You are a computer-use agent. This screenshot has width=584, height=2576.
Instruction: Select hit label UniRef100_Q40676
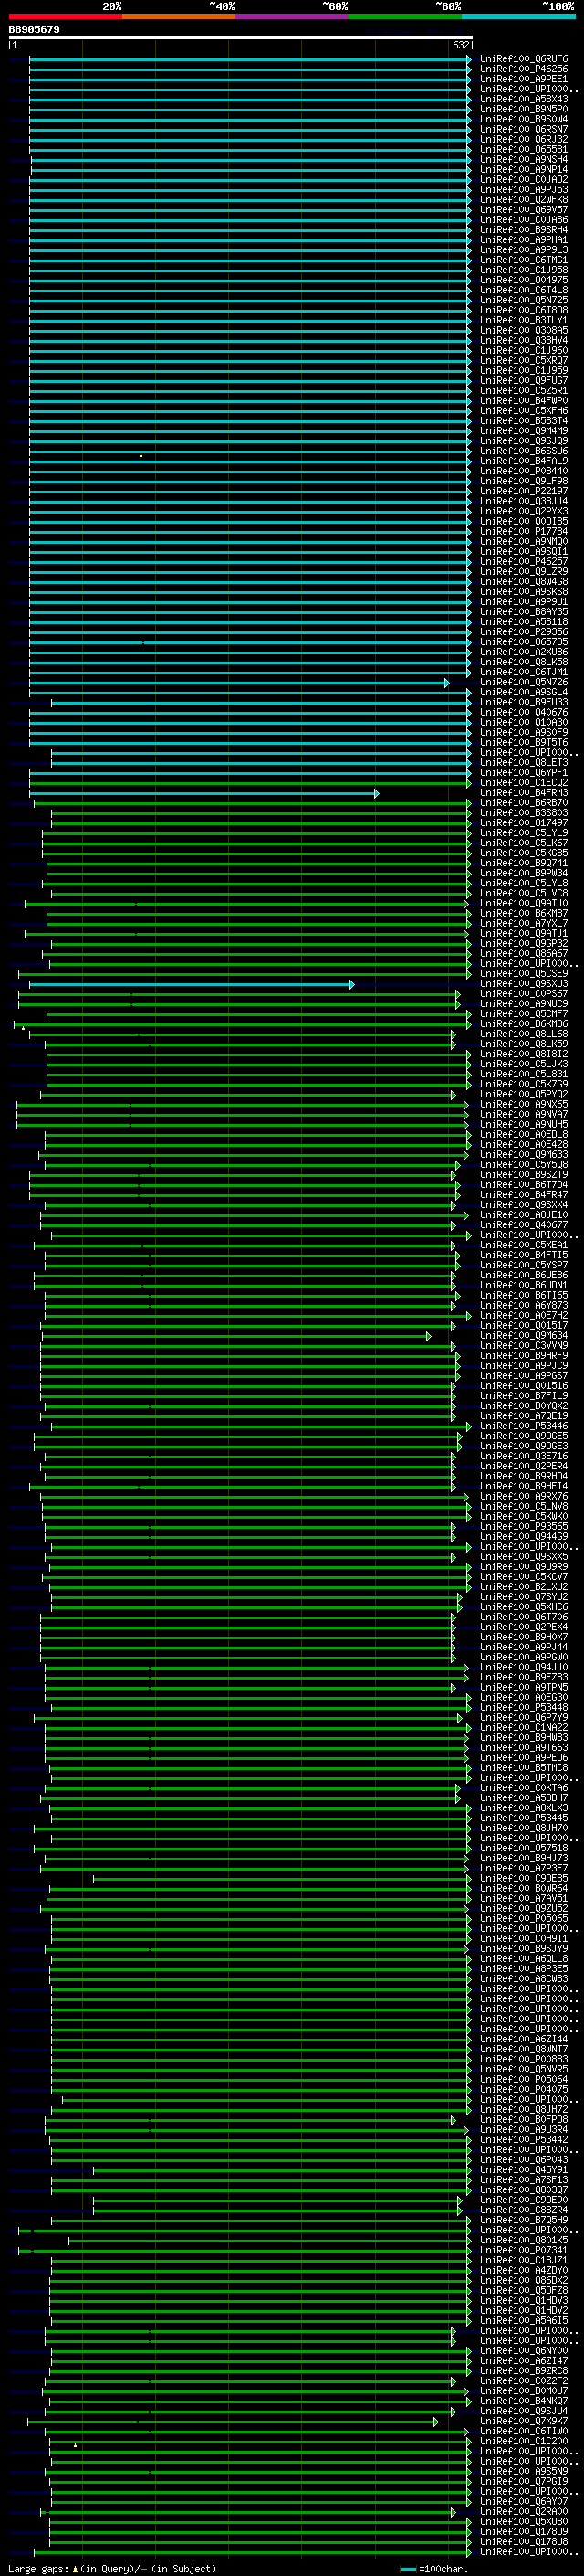tap(523, 712)
